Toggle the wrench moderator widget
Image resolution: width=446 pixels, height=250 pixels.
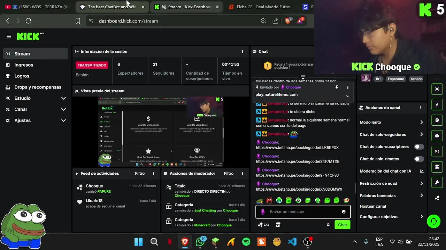tap(437, 182)
